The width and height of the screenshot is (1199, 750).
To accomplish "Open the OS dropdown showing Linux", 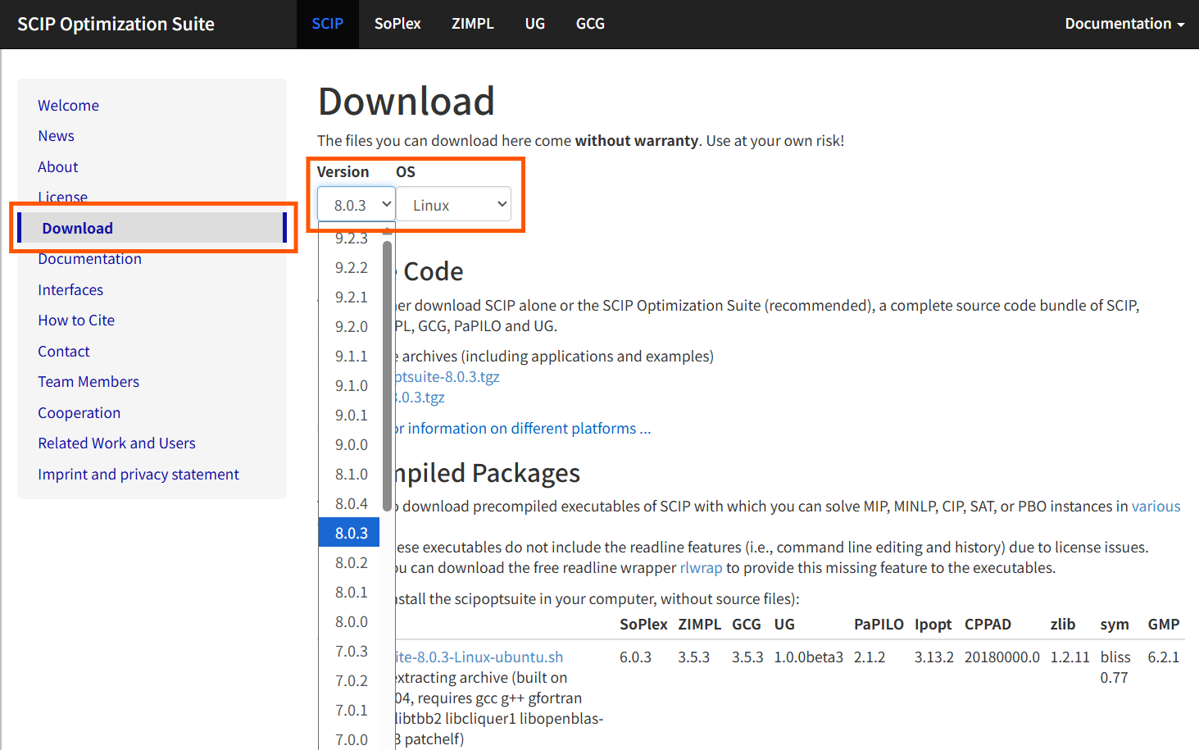I will (454, 205).
